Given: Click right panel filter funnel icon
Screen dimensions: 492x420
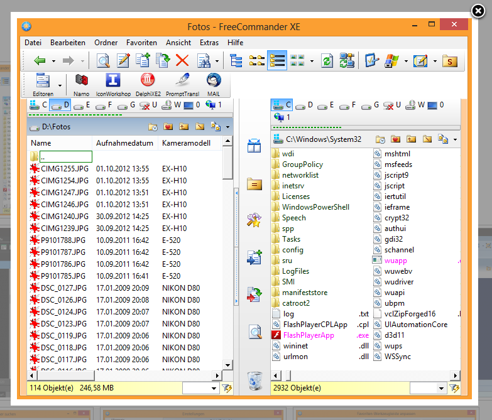Looking at the screenshot, I should 454,388.
